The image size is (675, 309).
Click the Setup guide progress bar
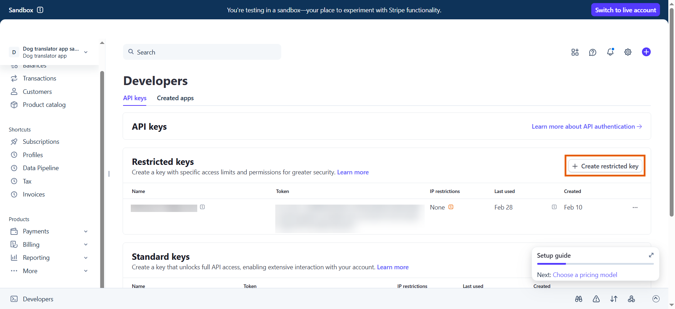[595, 264]
